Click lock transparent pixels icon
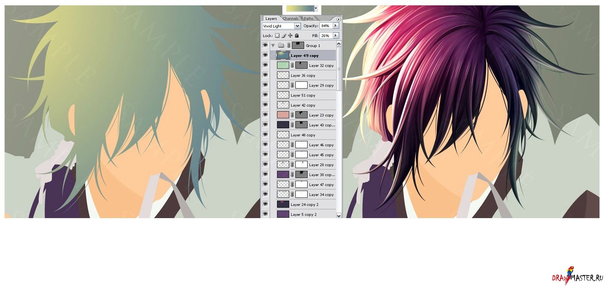Screen dimensions: 606x288 (x=277, y=36)
